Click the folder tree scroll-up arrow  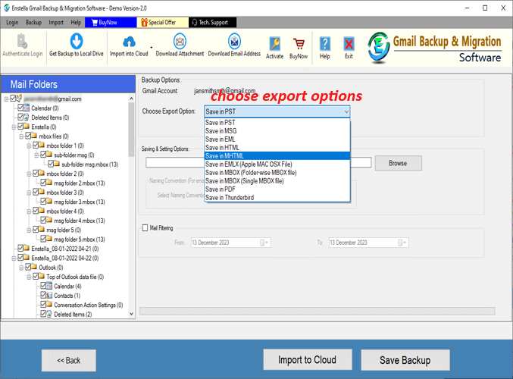(131, 99)
